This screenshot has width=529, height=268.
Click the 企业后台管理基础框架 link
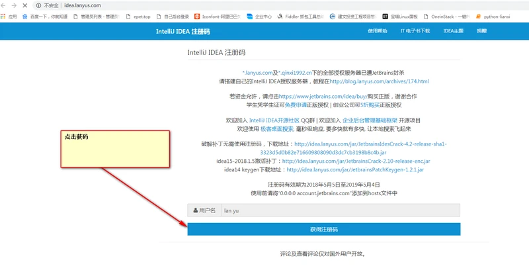(370, 120)
